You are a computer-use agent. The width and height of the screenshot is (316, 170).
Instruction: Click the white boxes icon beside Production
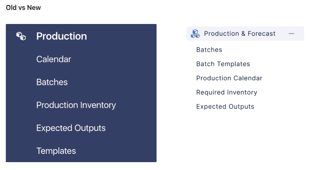click(x=21, y=36)
